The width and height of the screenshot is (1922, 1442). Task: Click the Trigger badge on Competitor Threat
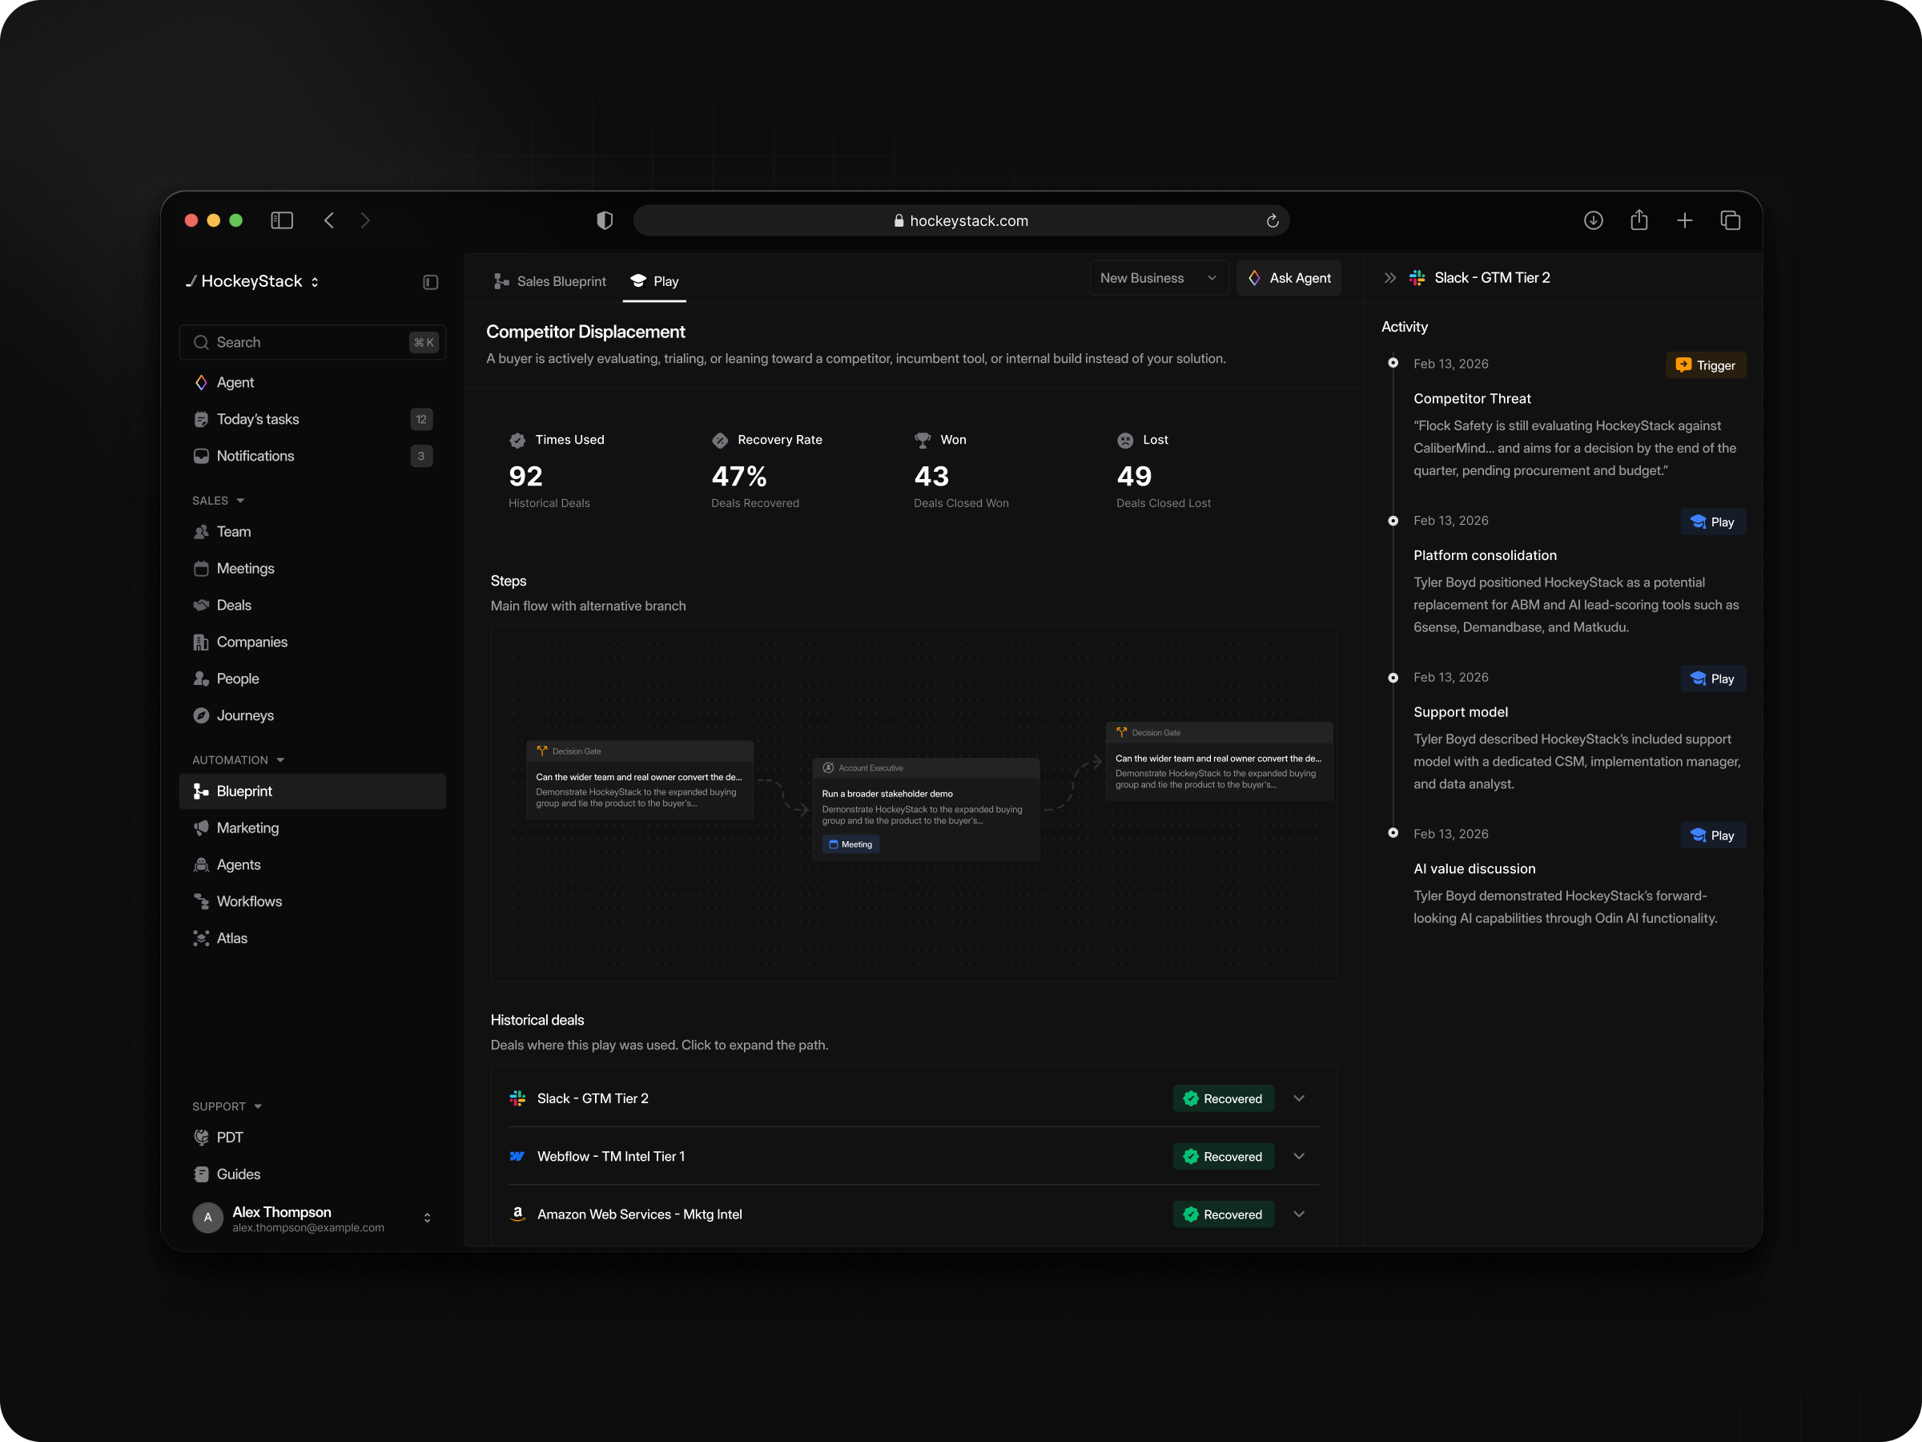(x=1705, y=365)
